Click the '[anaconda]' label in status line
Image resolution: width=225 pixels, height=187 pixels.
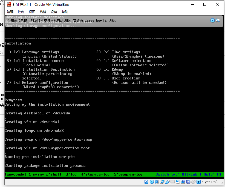point(16,174)
